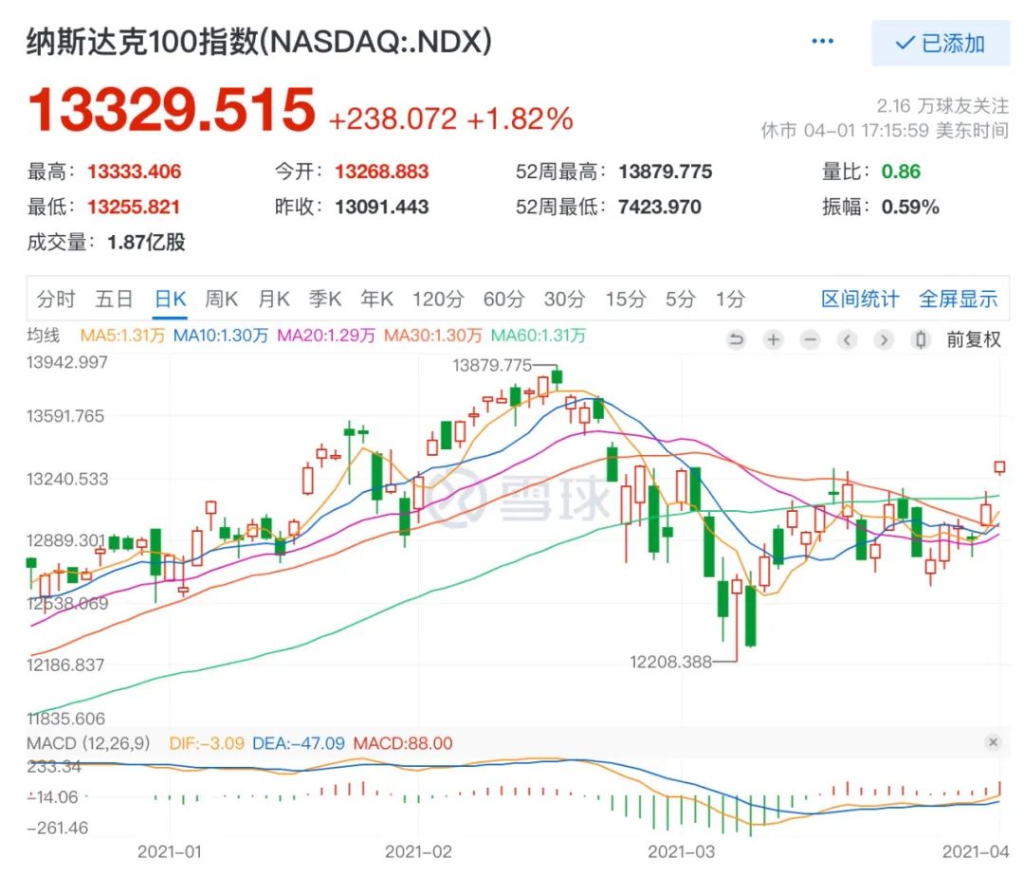The height and width of the screenshot is (874, 1024).
Task: Click the MACD:88.00 value
Action: (x=403, y=743)
